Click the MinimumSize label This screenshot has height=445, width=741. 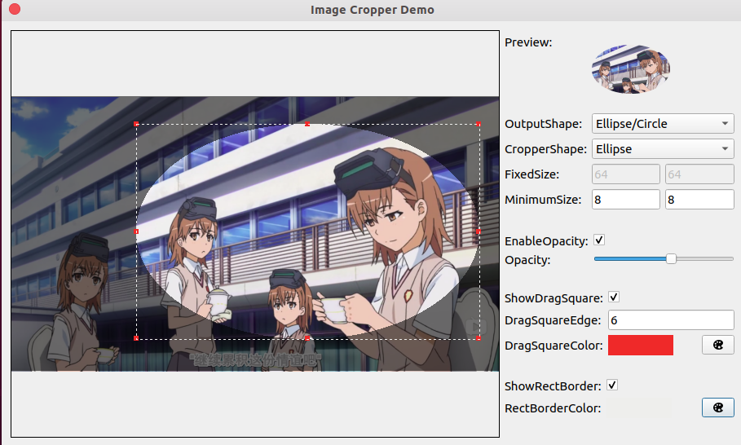(x=543, y=200)
